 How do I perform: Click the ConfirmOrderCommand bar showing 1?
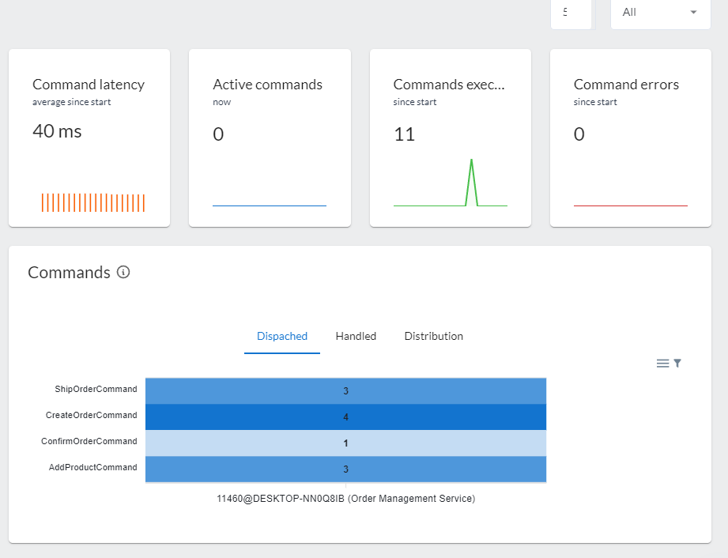pyautogui.click(x=345, y=443)
